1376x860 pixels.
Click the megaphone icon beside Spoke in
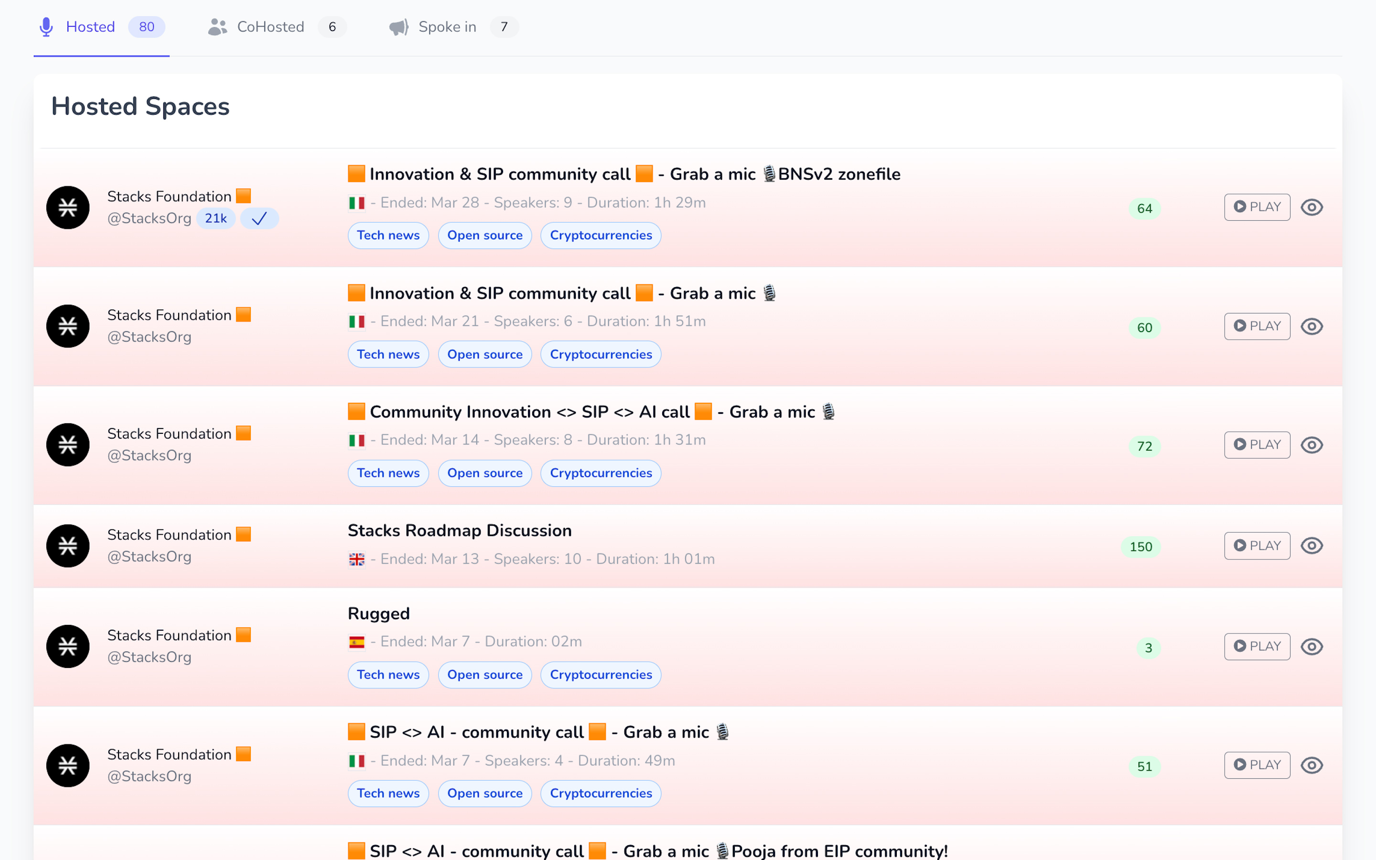pos(398,27)
